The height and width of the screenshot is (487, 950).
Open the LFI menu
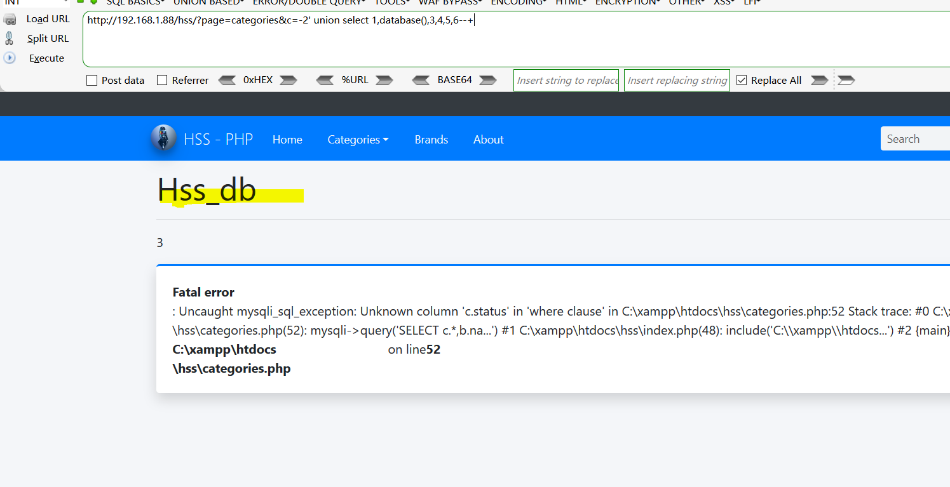click(x=752, y=3)
